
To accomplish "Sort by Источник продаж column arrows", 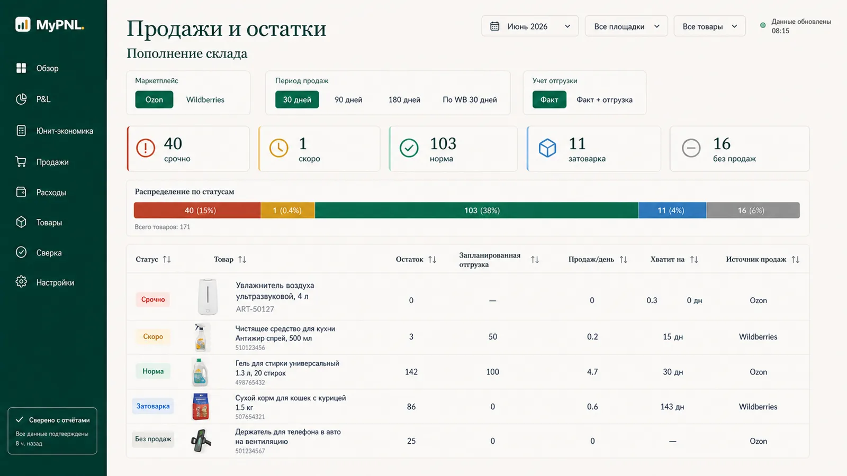I will click(795, 259).
